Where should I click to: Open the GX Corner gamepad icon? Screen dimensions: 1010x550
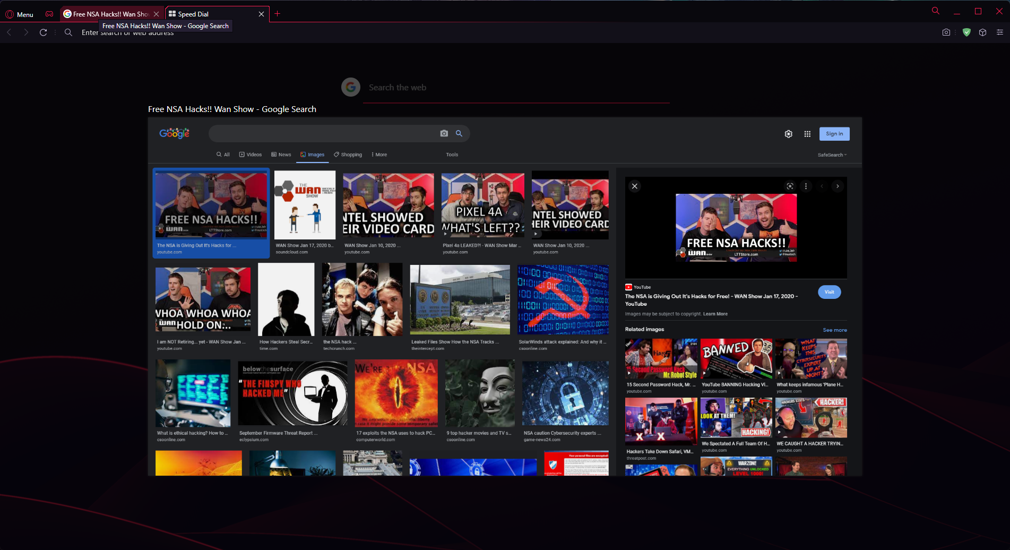(x=49, y=14)
